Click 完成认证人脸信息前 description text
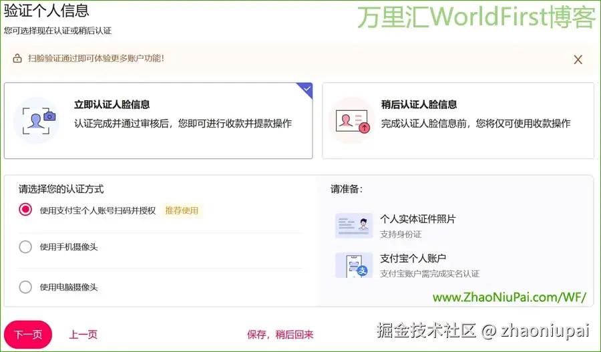 point(475,123)
